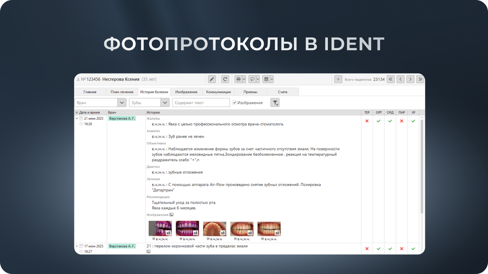
Task: Click the history list vertical scrollbar
Action: pos(422,166)
